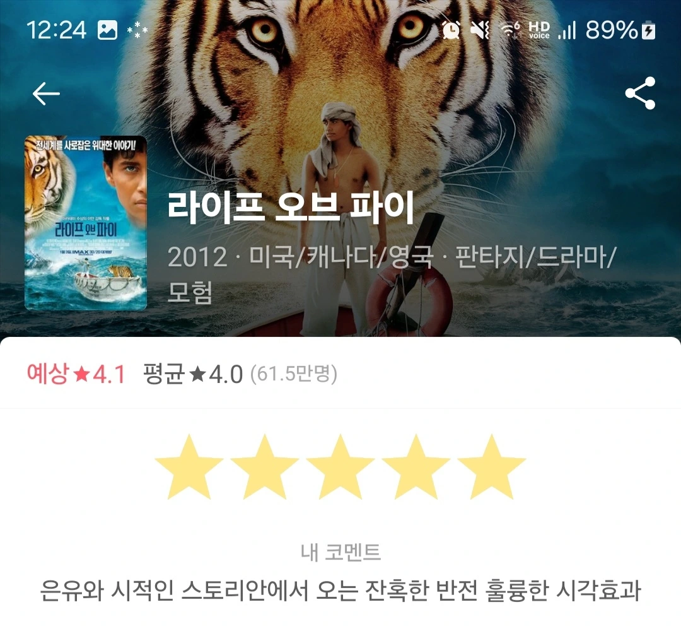681x631 pixels.
Task: Tap the muted vibrate status icon
Action: pyautogui.click(x=480, y=30)
